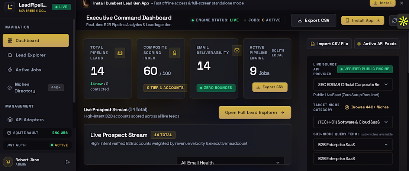
Task: Click the Open Full Lead Explorer button
Action: point(255,113)
